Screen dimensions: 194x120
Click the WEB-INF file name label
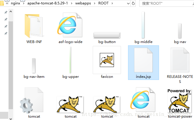(x=34, y=42)
